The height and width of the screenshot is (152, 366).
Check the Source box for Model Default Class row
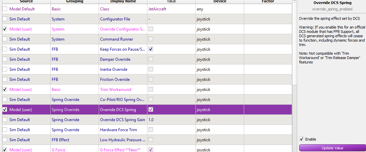5,9
